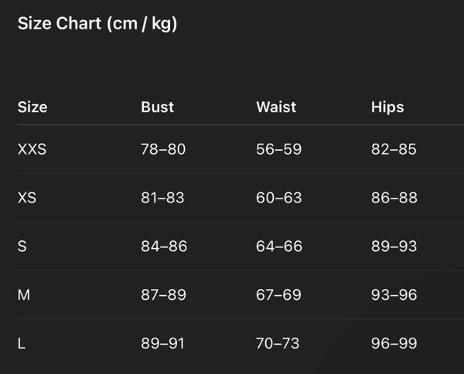Click bust value 78–80 for XXS
The image size is (464, 374).
coord(163,149)
